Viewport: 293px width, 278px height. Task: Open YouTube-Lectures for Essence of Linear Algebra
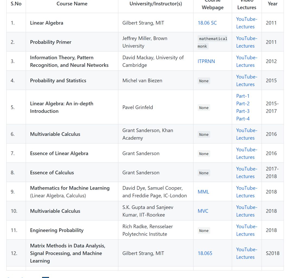(246, 153)
